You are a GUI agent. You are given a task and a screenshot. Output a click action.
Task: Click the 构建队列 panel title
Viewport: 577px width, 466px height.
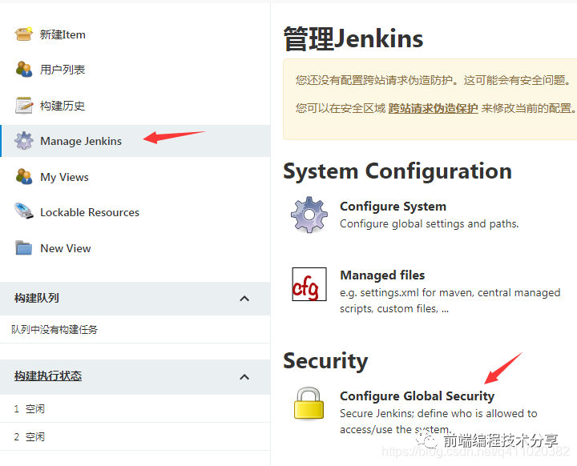pyautogui.click(x=36, y=298)
